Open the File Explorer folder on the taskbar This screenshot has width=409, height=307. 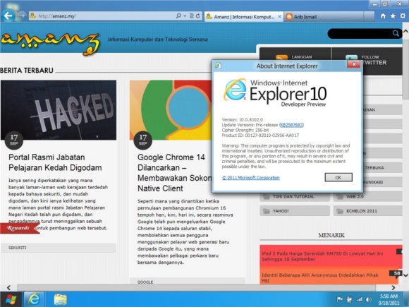tap(60, 299)
